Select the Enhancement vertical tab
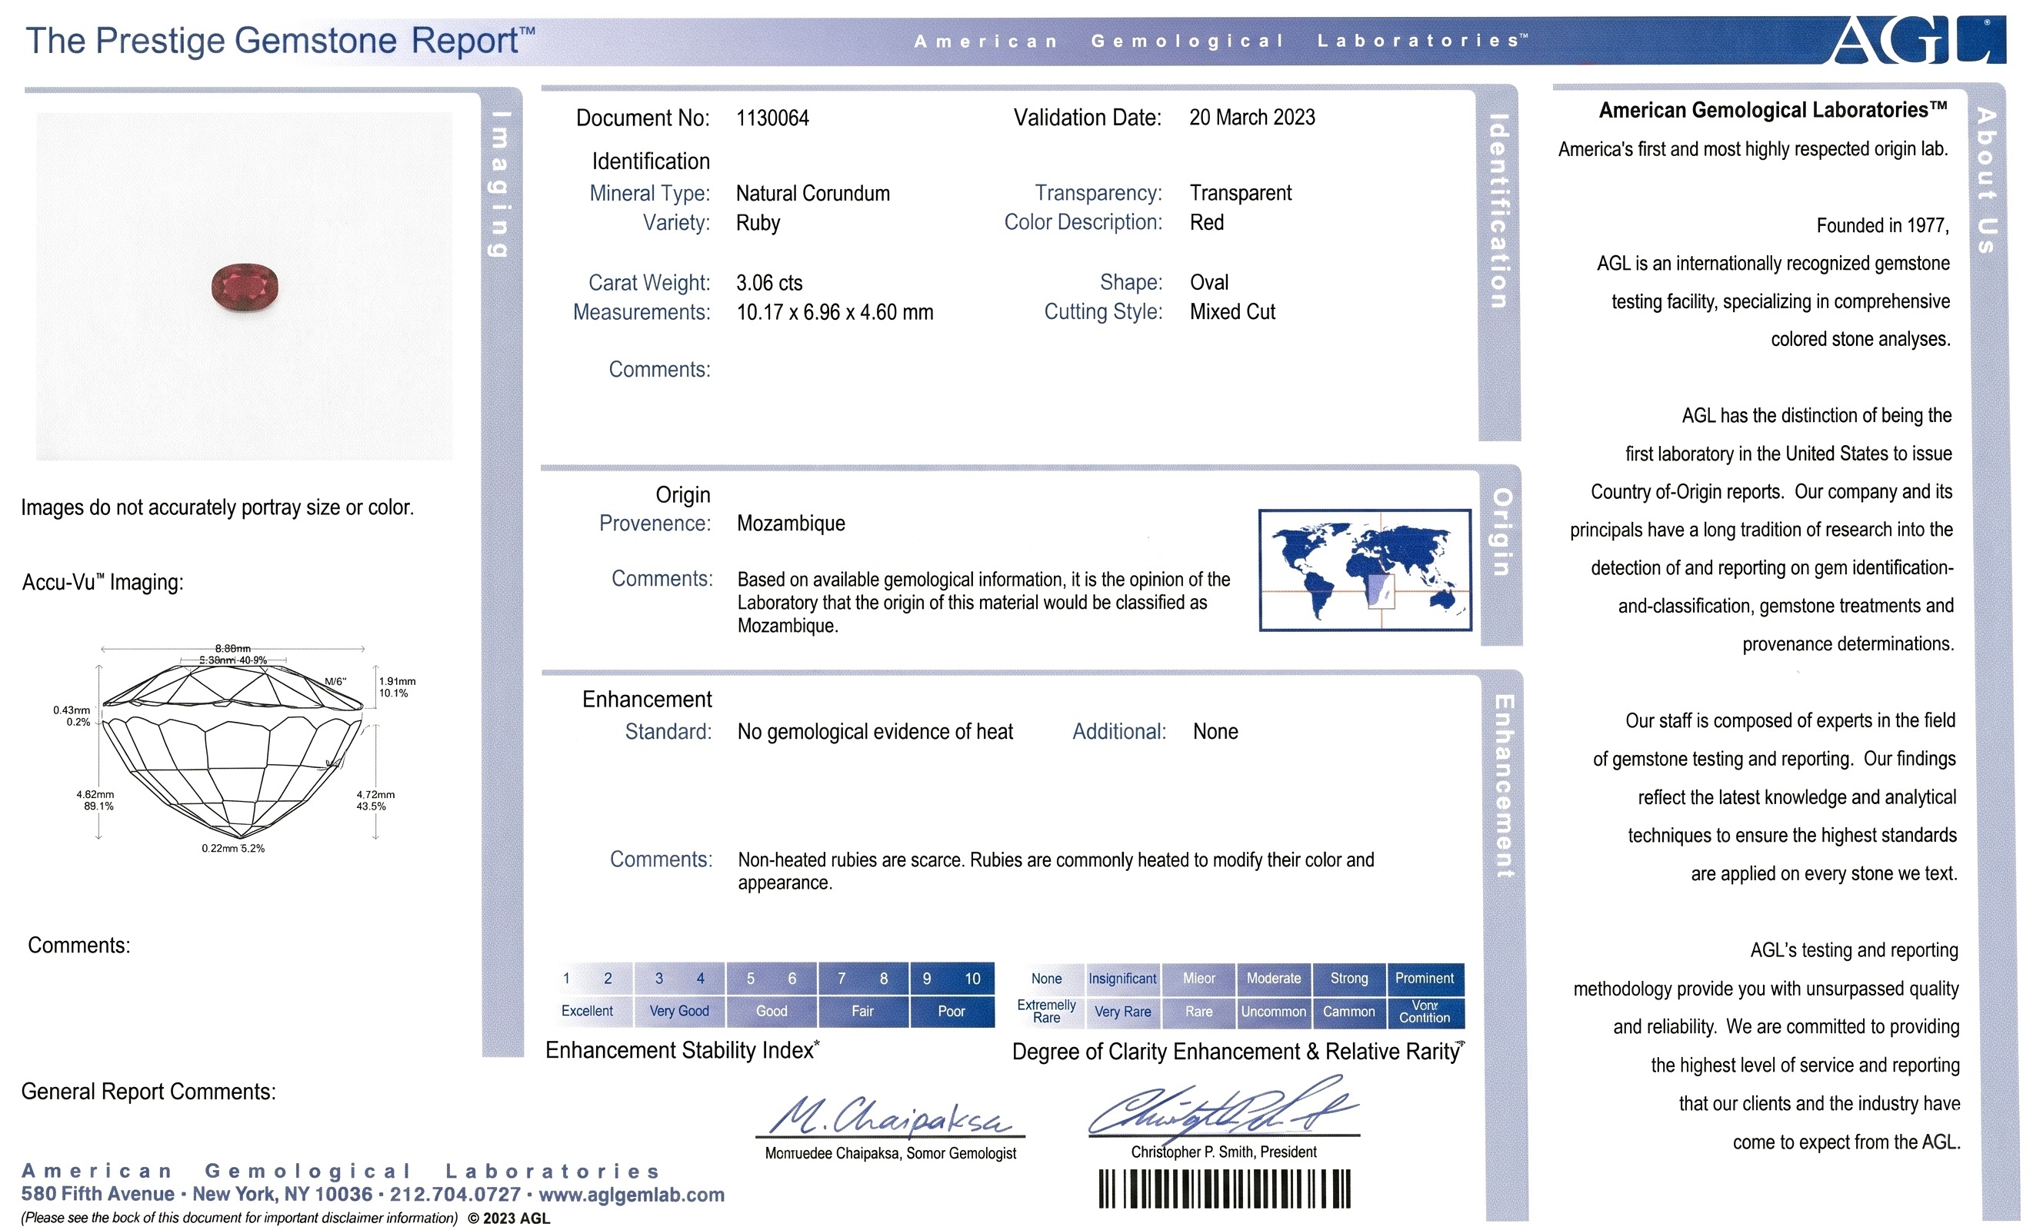Viewport: 2043px width, 1230px height. (x=1503, y=785)
